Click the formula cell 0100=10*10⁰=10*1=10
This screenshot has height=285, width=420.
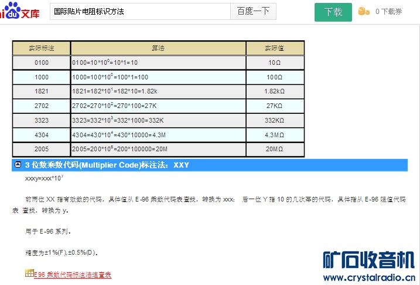158,62
